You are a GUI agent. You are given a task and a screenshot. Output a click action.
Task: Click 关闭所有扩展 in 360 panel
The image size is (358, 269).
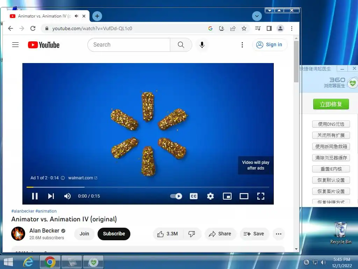pyautogui.click(x=331, y=135)
